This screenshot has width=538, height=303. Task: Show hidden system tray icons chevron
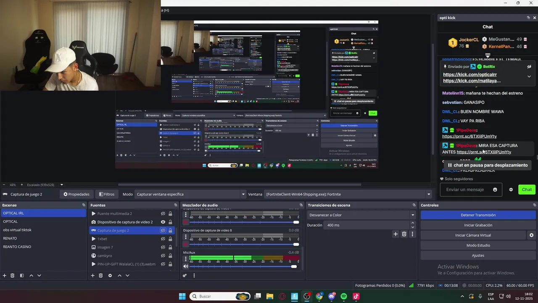(462, 296)
